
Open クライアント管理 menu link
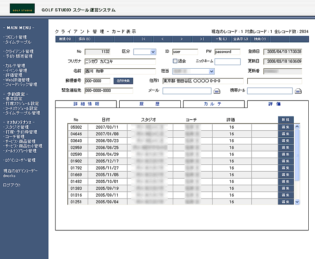pos(19,51)
